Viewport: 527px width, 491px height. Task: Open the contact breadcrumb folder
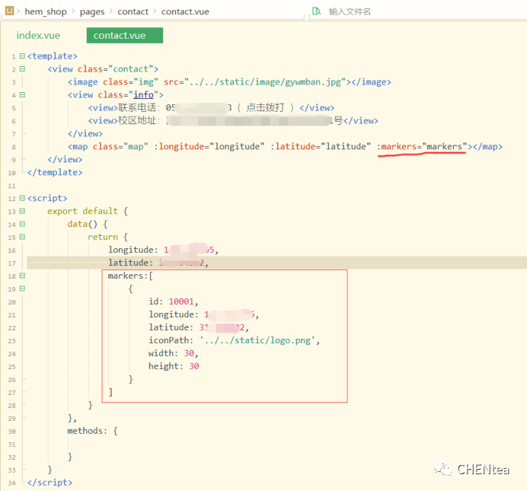pyautogui.click(x=133, y=11)
